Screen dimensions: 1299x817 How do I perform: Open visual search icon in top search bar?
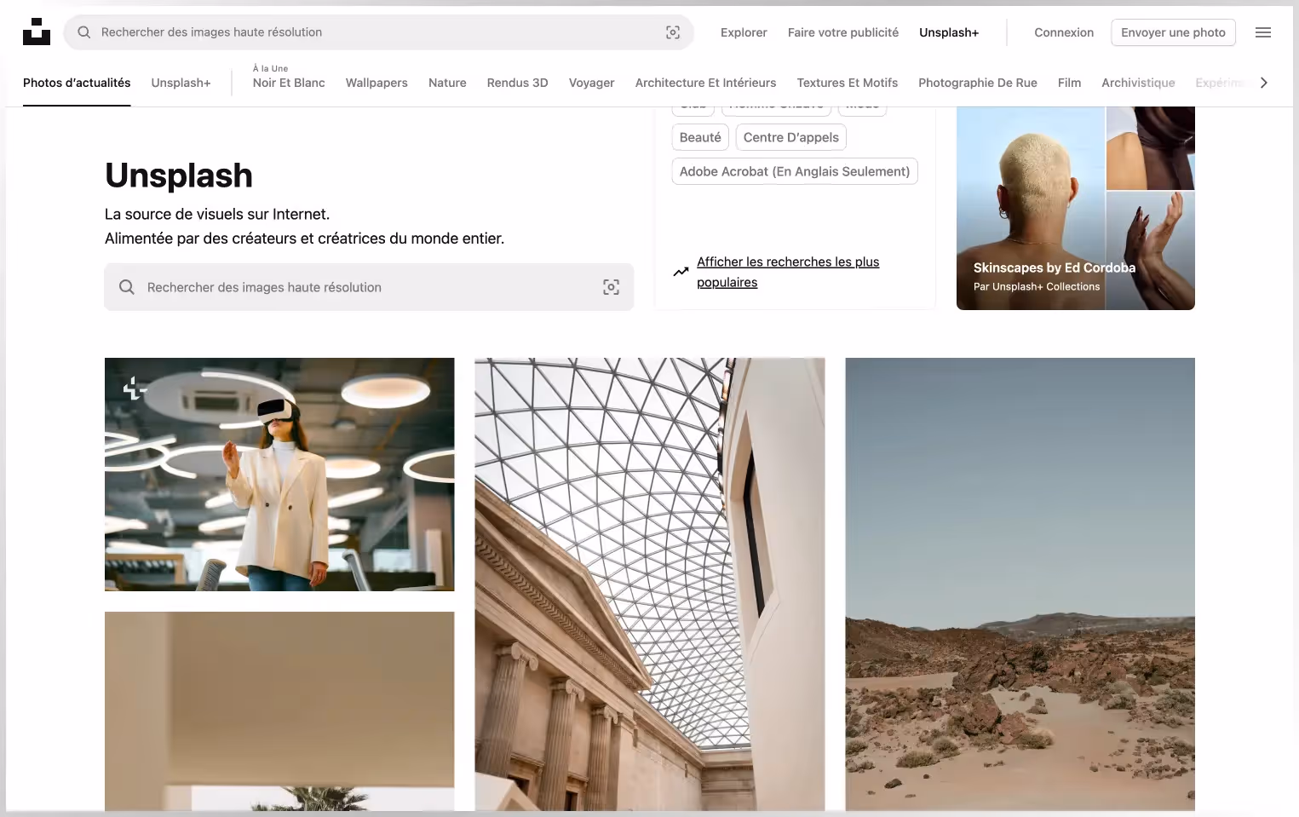tap(673, 32)
